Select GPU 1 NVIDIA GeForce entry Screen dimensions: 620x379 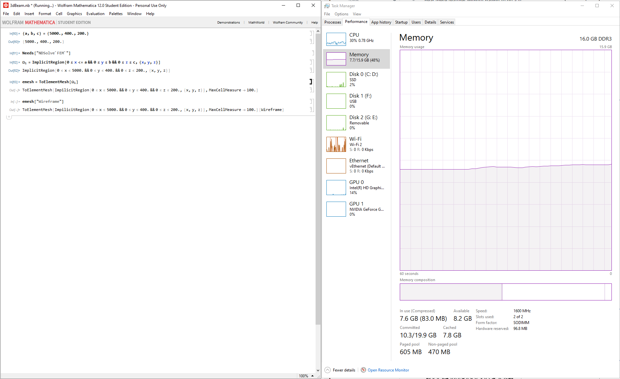coord(357,209)
